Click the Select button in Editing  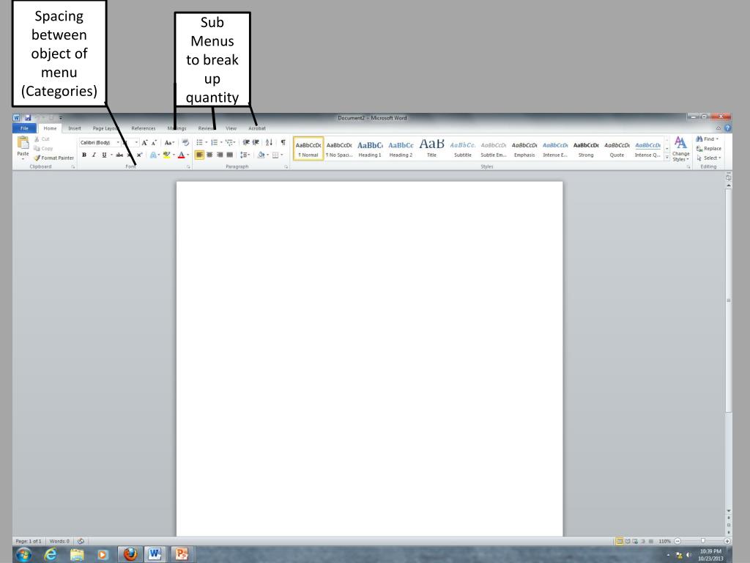709,158
